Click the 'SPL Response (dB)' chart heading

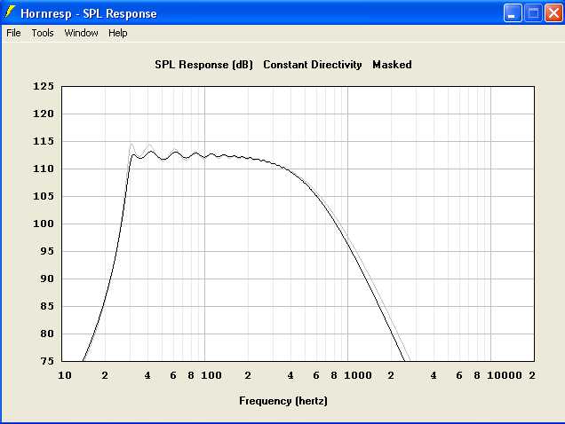(204, 65)
